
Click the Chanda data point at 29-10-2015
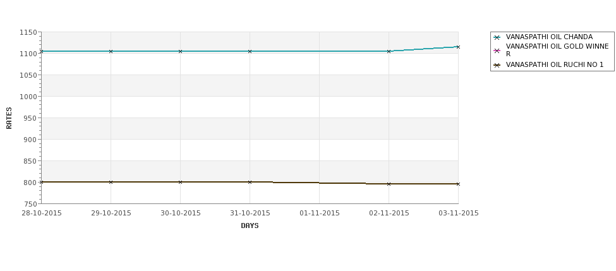pyautogui.click(x=111, y=51)
